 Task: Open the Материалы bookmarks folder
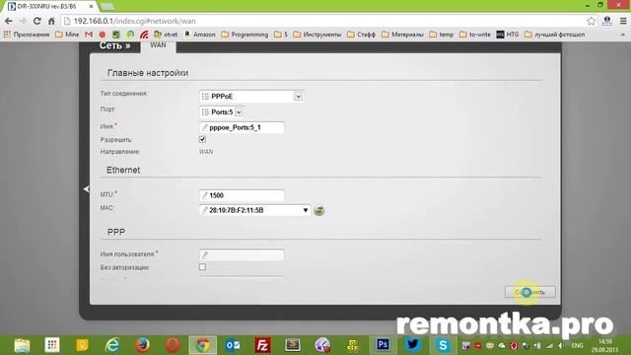point(402,35)
